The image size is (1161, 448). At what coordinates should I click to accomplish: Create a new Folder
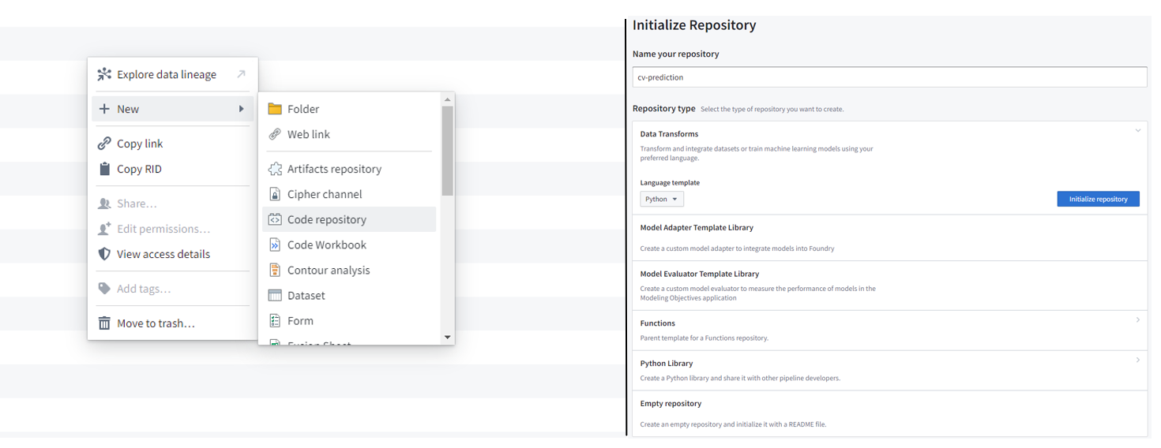pos(349,109)
